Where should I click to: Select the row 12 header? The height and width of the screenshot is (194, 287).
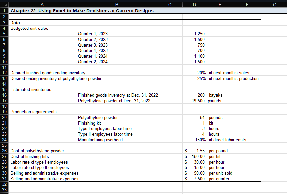(x=4, y=73)
